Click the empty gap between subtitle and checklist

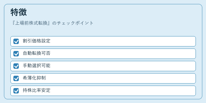pos(103,31)
